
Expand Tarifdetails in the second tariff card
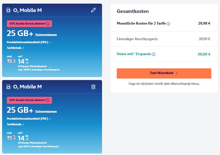15,124
